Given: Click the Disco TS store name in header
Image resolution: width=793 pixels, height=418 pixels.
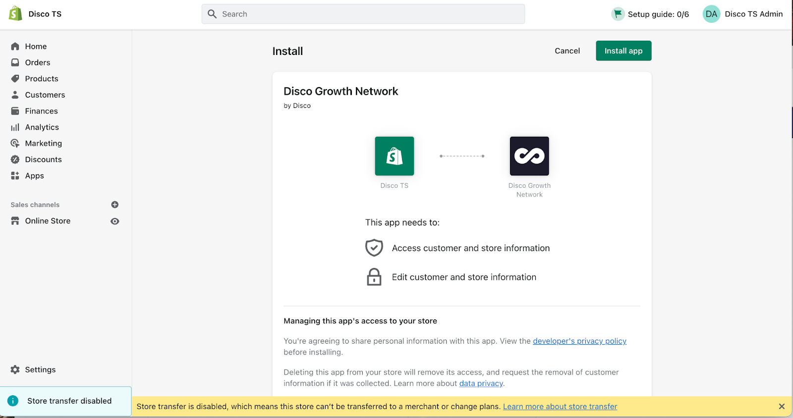Looking at the screenshot, I should [x=45, y=14].
